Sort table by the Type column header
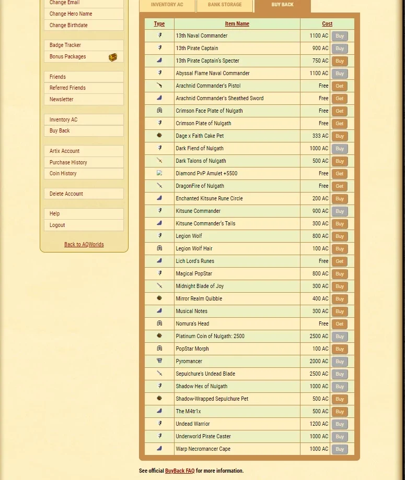 pyautogui.click(x=159, y=23)
